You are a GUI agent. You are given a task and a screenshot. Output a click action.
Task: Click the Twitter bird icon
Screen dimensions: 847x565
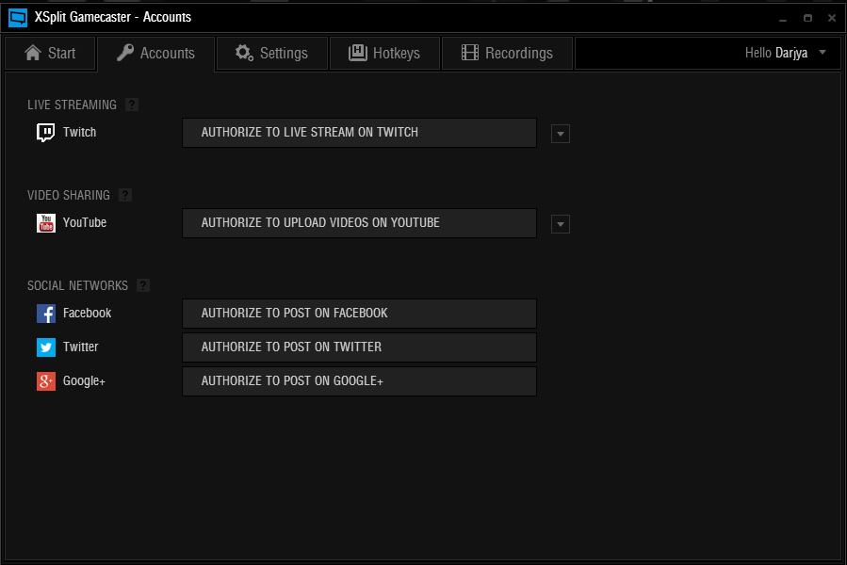tap(46, 347)
